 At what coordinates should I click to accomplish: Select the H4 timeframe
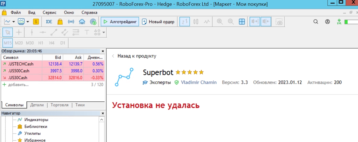(x=52, y=43)
